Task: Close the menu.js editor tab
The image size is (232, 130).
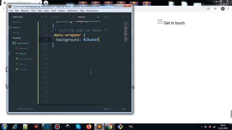Action: (x=123, y=17)
